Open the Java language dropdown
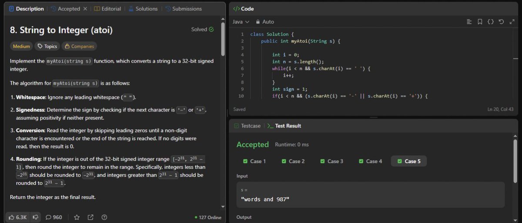The height and width of the screenshot is (223, 522). tap(241, 21)
